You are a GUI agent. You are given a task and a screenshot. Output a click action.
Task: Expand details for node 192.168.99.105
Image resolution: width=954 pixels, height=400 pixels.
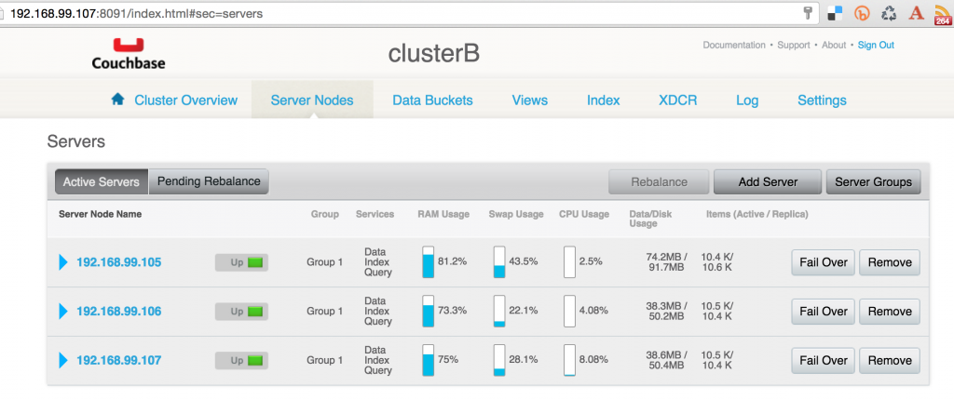point(63,262)
